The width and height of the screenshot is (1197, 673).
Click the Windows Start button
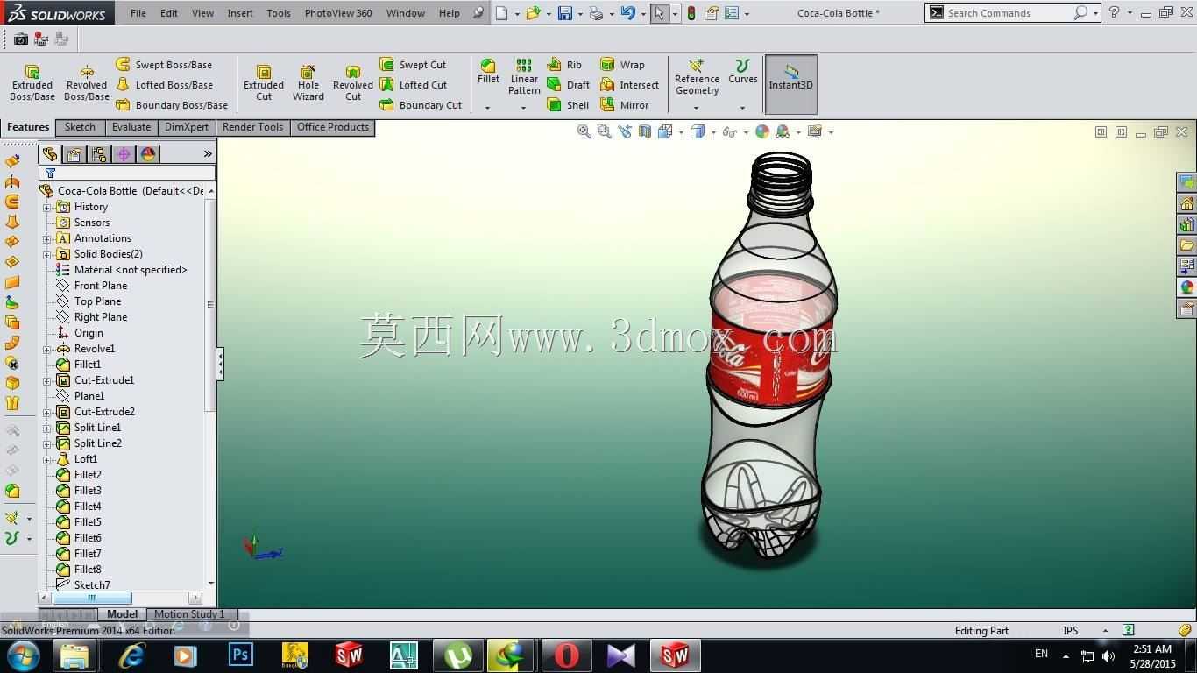point(22,655)
